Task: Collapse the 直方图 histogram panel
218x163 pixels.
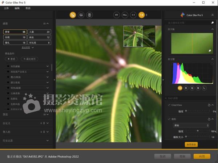Action: tap(213, 59)
